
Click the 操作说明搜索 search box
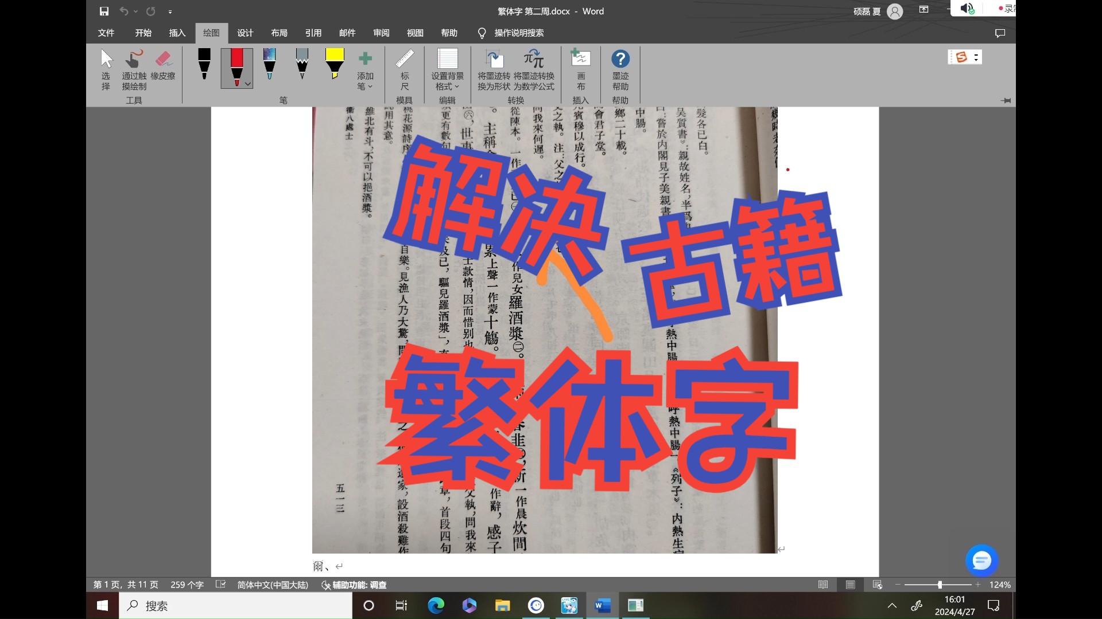[x=511, y=33]
